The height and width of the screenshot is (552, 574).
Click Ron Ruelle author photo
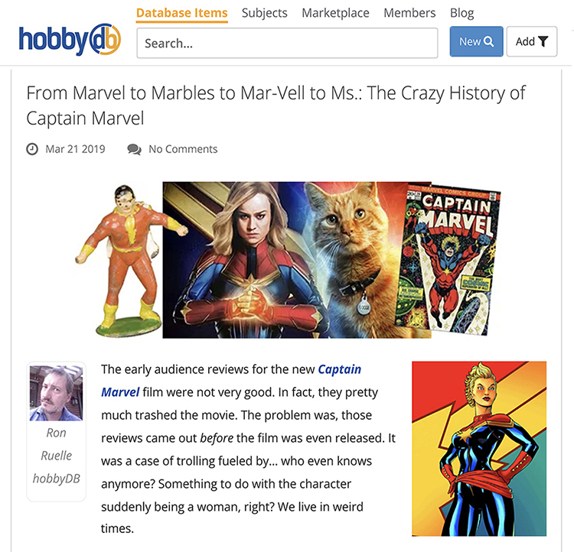56,393
